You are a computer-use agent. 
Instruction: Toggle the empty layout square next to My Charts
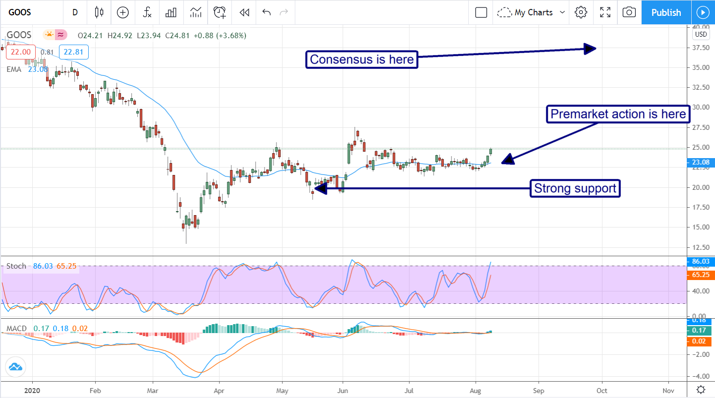[481, 12]
